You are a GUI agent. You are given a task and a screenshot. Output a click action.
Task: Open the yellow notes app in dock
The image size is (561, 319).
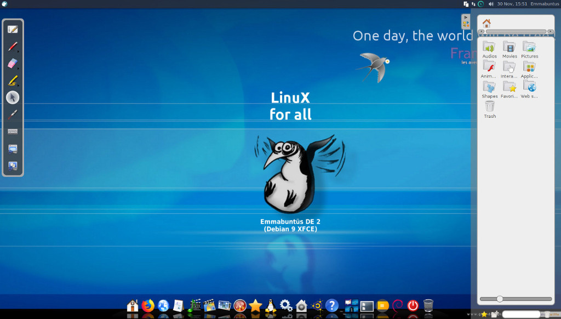click(382, 306)
